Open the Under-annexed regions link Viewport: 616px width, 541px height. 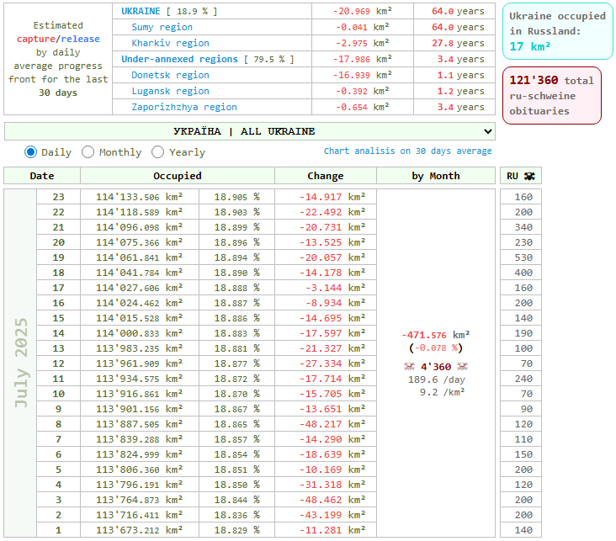(x=179, y=59)
